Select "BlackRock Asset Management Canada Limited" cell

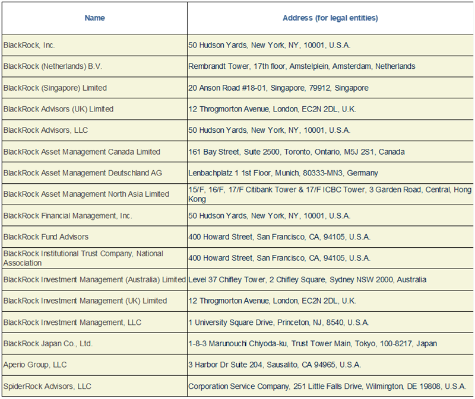coord(94,152)
